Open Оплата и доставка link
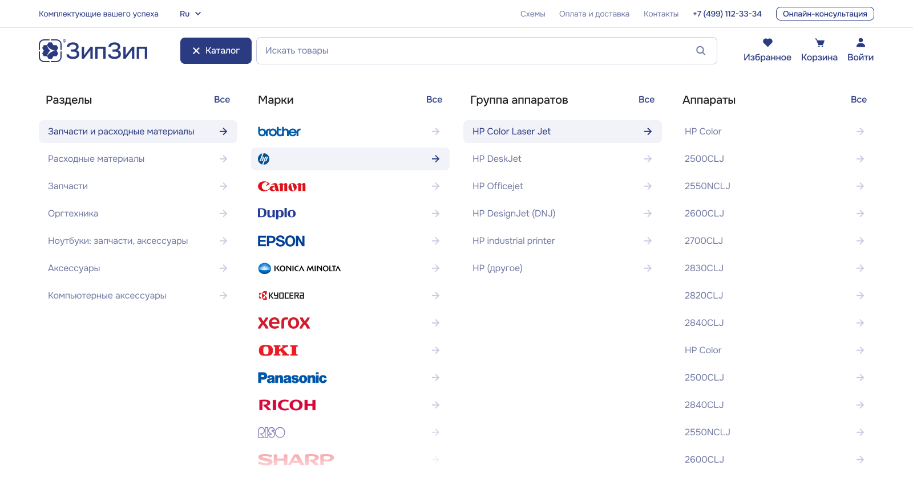 tap(594, 14)
